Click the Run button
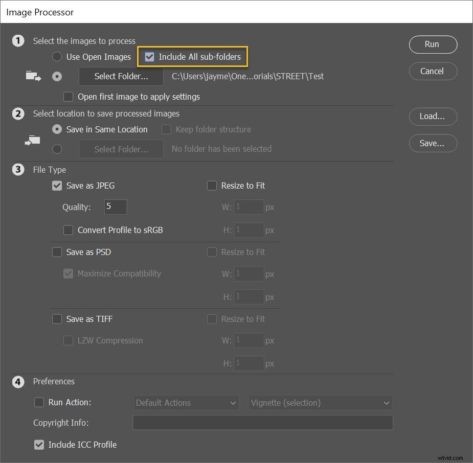The height and width of the screenshot is (463, 473). click(433, 44)
